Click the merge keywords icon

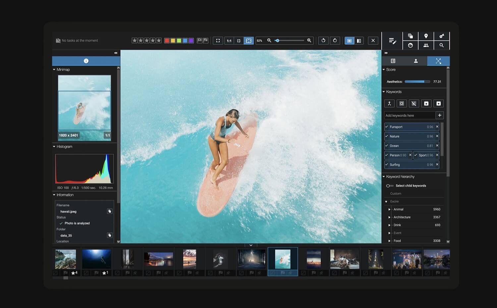click(389, 103)
